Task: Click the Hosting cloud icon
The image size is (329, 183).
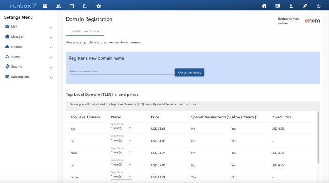Action: click(x=7, y=47)
